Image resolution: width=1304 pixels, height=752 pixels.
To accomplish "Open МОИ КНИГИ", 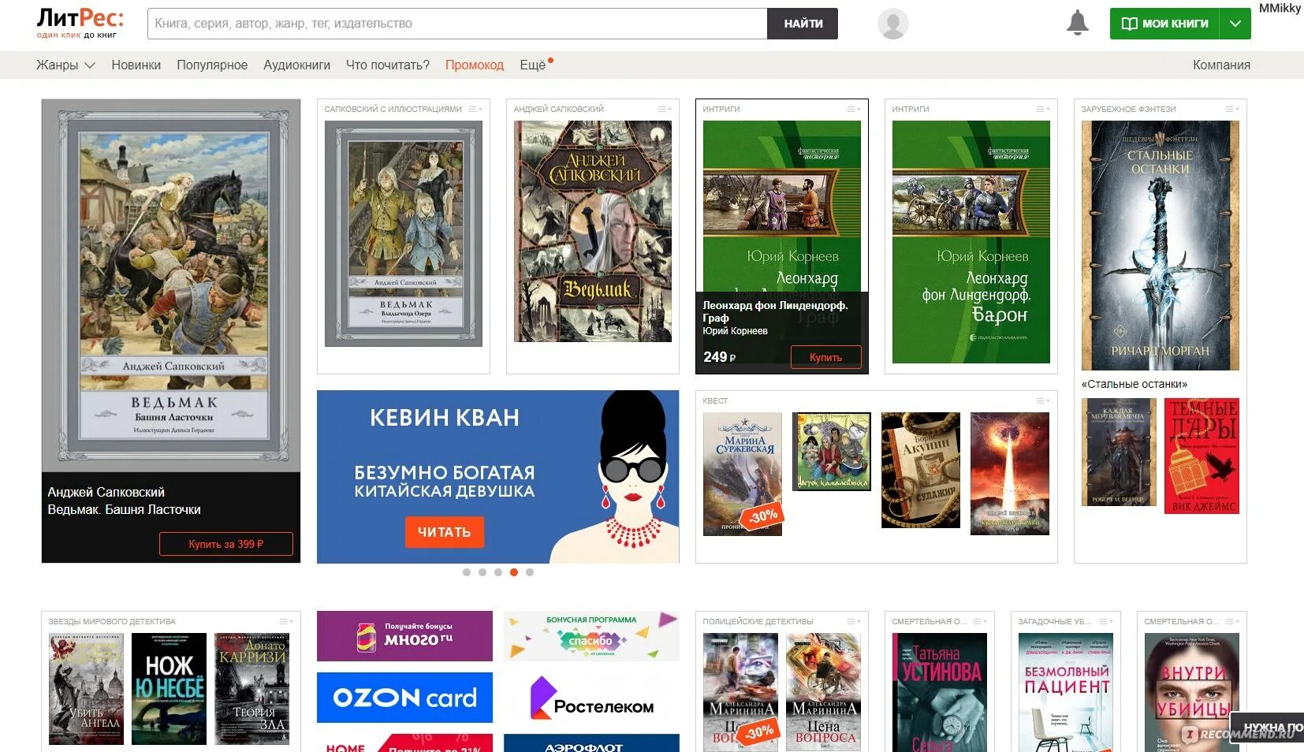I will coord(1164,24).
